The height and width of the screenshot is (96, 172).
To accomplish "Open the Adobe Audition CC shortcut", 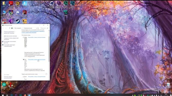I will 66,5.
